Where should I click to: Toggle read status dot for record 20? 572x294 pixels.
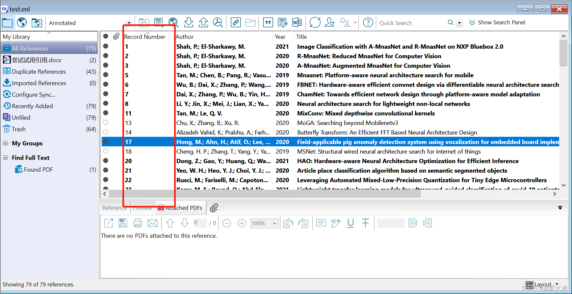click(x=106, y=160)
